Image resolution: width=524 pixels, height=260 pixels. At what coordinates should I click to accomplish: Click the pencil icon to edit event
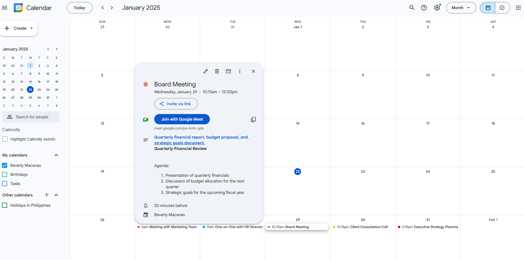pos(205,71)
